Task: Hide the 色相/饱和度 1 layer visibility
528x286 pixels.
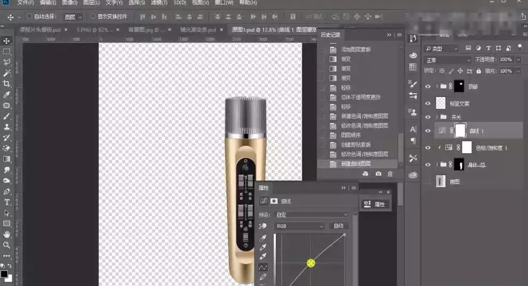Action: [428, 147]
